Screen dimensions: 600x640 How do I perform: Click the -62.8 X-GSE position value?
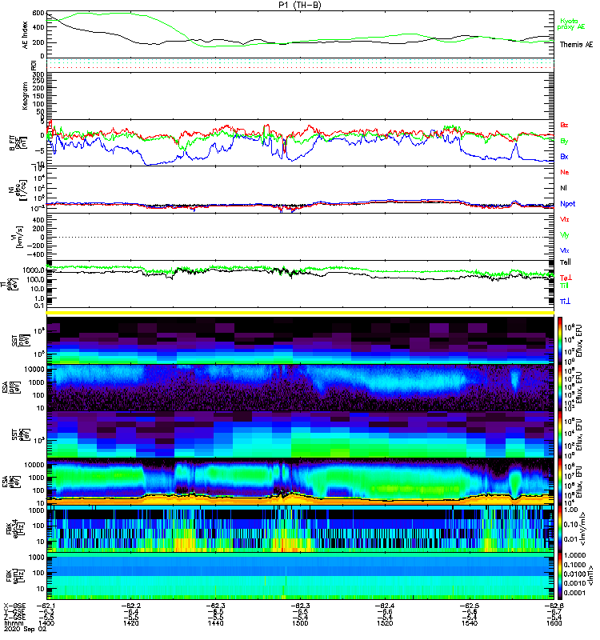(x=554, y=606)
